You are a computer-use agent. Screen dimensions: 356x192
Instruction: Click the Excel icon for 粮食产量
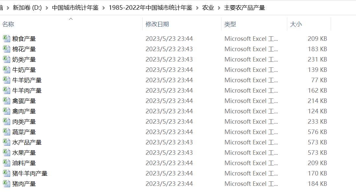pyautogui.click(x=6, y=39)
